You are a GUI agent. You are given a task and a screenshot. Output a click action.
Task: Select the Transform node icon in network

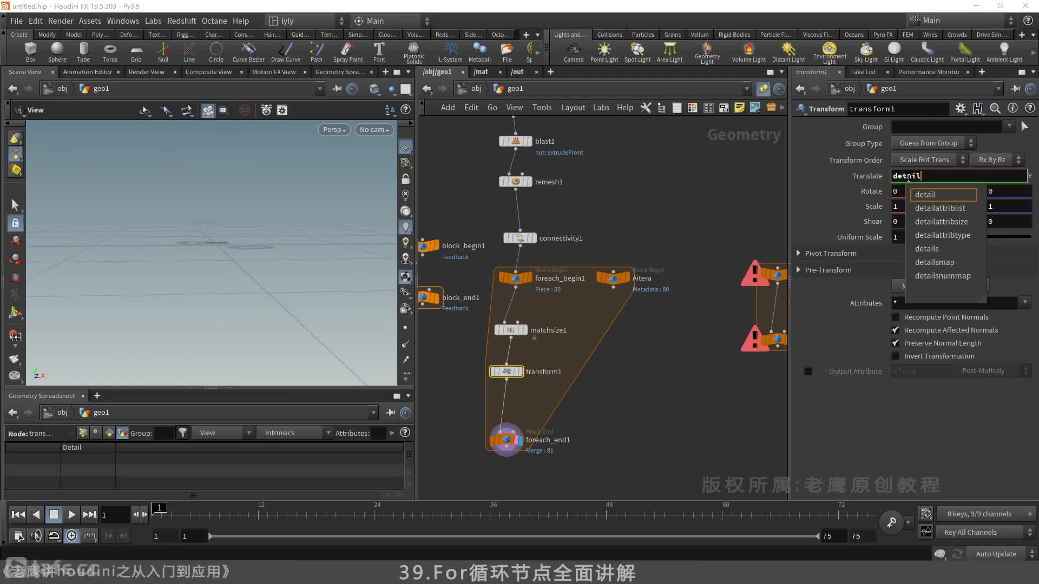(x=506, y=371)
